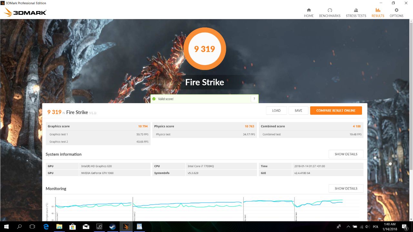This screenshot has width=413, height=232.
Task: Click COMPARE RESULT ONLINE
Action: (x=336, y=110)
